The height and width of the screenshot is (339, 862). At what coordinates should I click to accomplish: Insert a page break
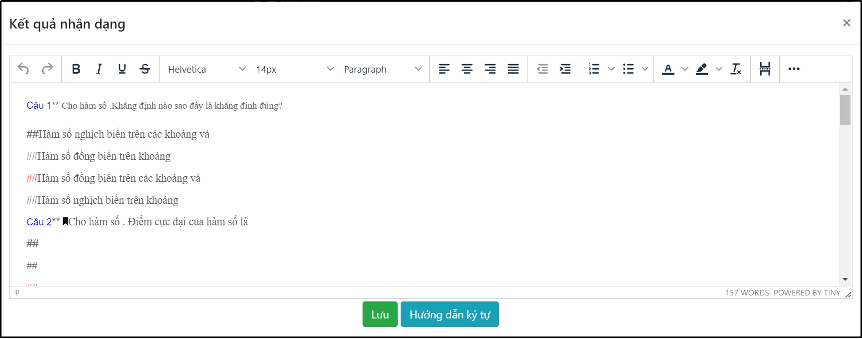coord(765,69)
